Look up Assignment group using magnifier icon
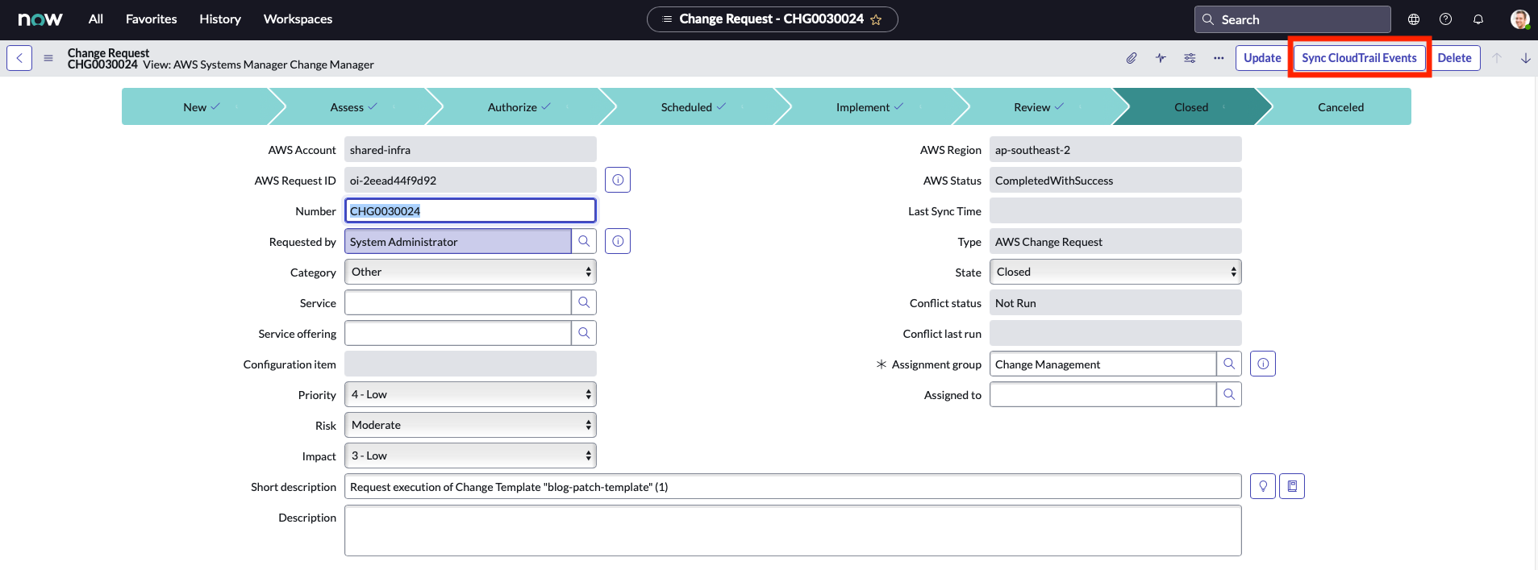 point(1229,364)
